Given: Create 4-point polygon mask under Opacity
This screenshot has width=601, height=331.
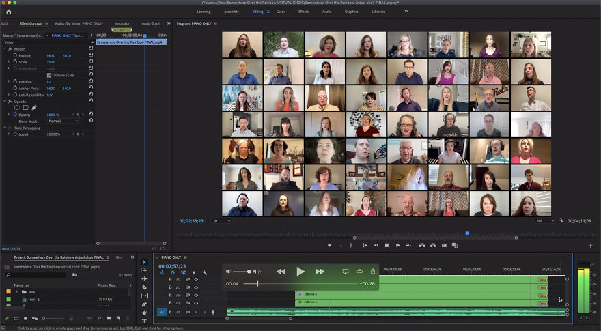Looking at the screenshot, I should pos(26,108).
